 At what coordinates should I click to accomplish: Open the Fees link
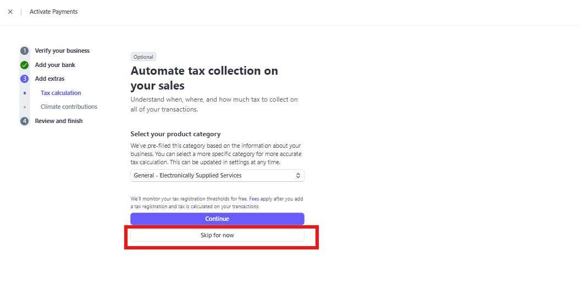(x=254, y=199)
